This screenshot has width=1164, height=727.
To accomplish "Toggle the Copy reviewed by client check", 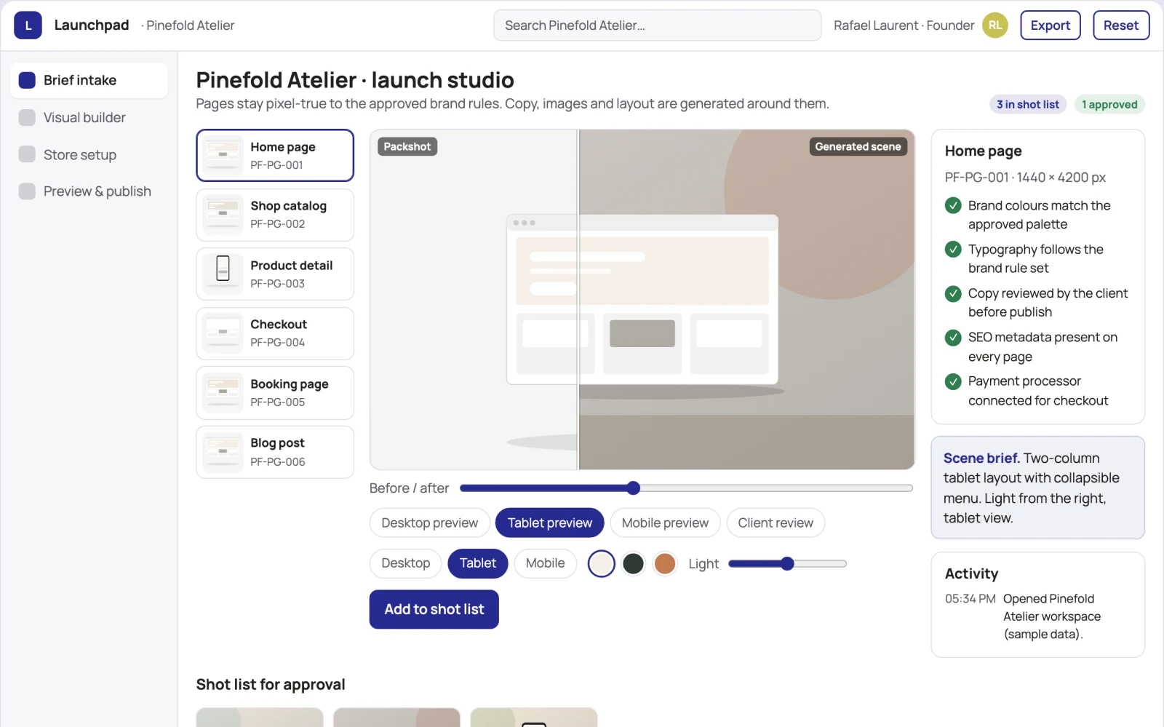I will (x=953, y=293).
